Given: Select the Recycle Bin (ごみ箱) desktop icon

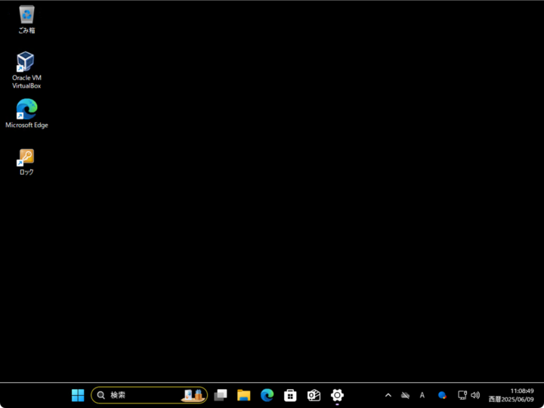Looking at the screenshot, I should [26, 20].
